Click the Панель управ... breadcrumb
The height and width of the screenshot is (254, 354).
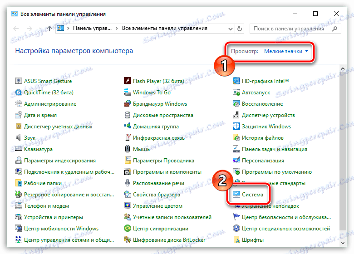coord(92,29)
